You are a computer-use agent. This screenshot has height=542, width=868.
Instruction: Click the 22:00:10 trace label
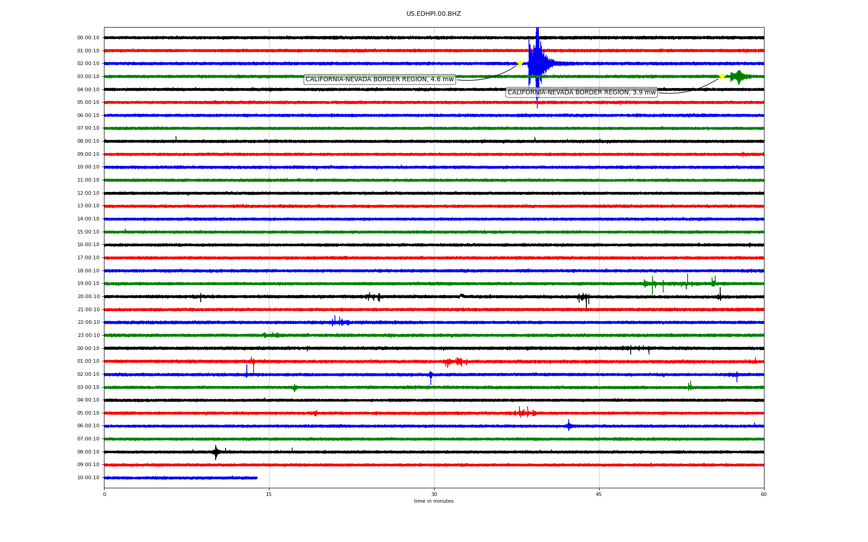88,322
